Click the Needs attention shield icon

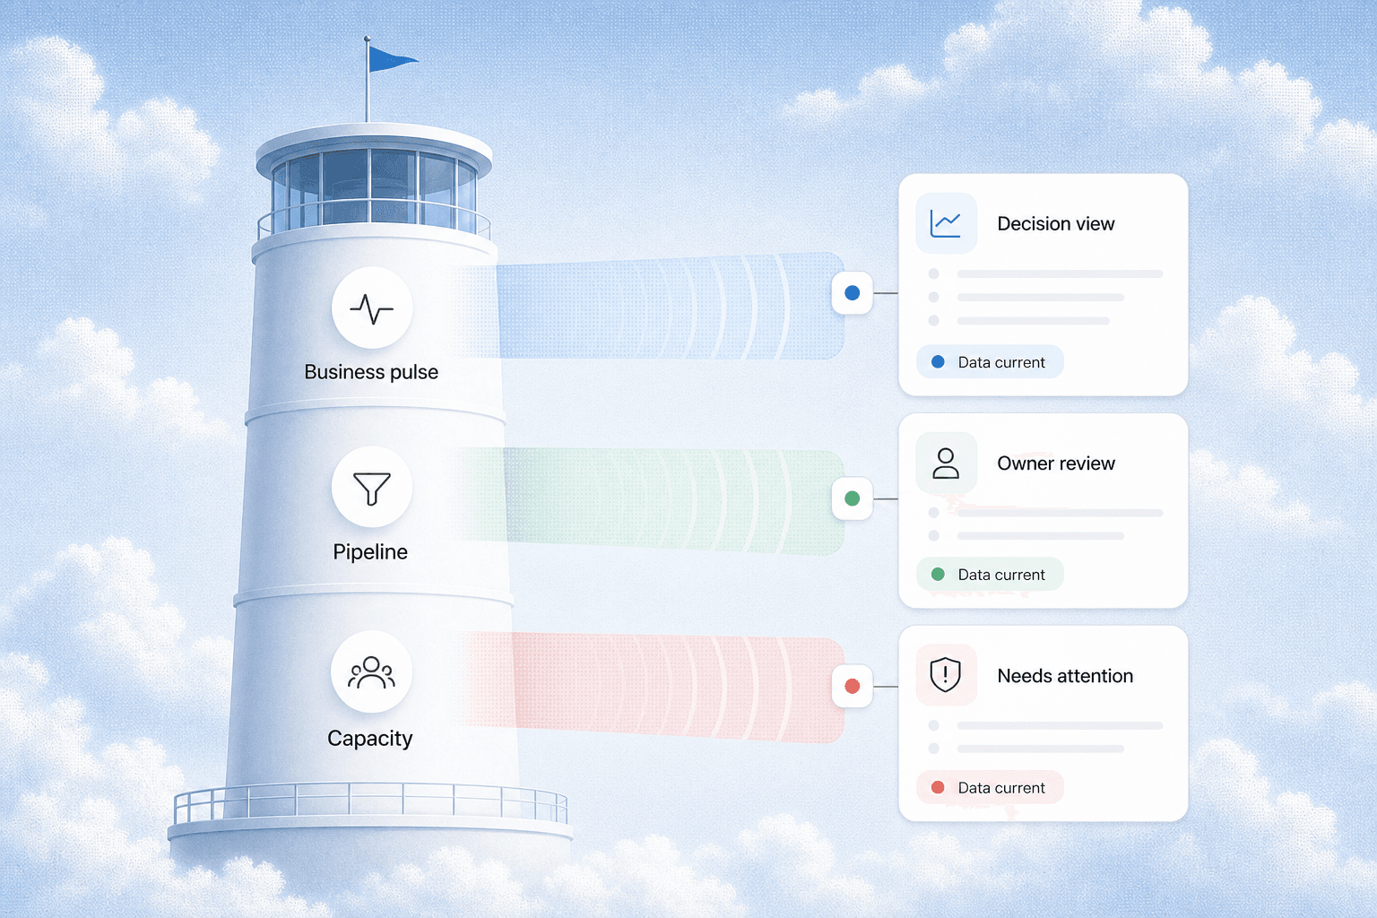click(x=946, y=674)
